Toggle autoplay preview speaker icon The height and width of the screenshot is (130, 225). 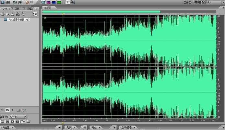(x=2, y=110)
